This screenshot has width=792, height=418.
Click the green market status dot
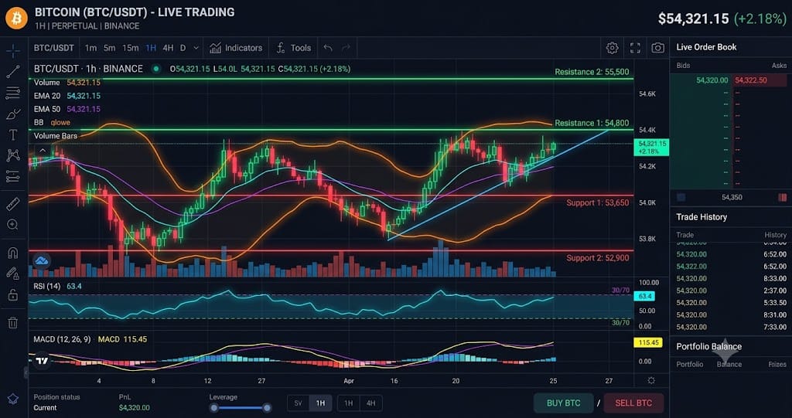pos(156,69)
